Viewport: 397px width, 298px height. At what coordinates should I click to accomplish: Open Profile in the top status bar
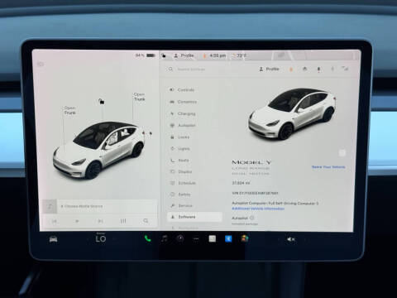coord(184,55)
